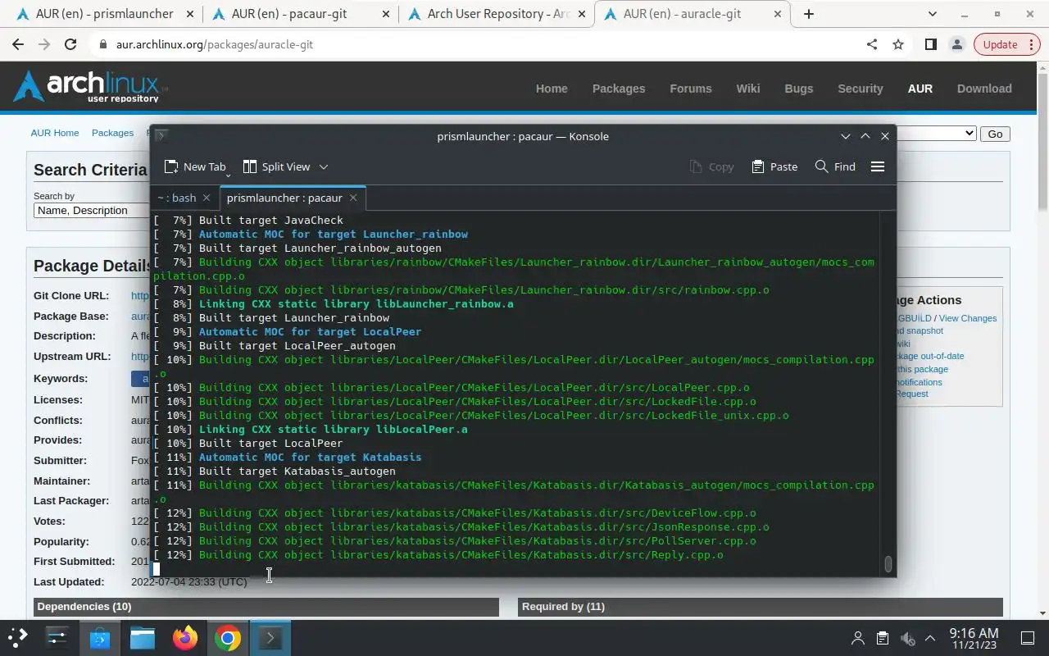
Task: Switch to Chrome in the taskbar
Action: (228, 637)
